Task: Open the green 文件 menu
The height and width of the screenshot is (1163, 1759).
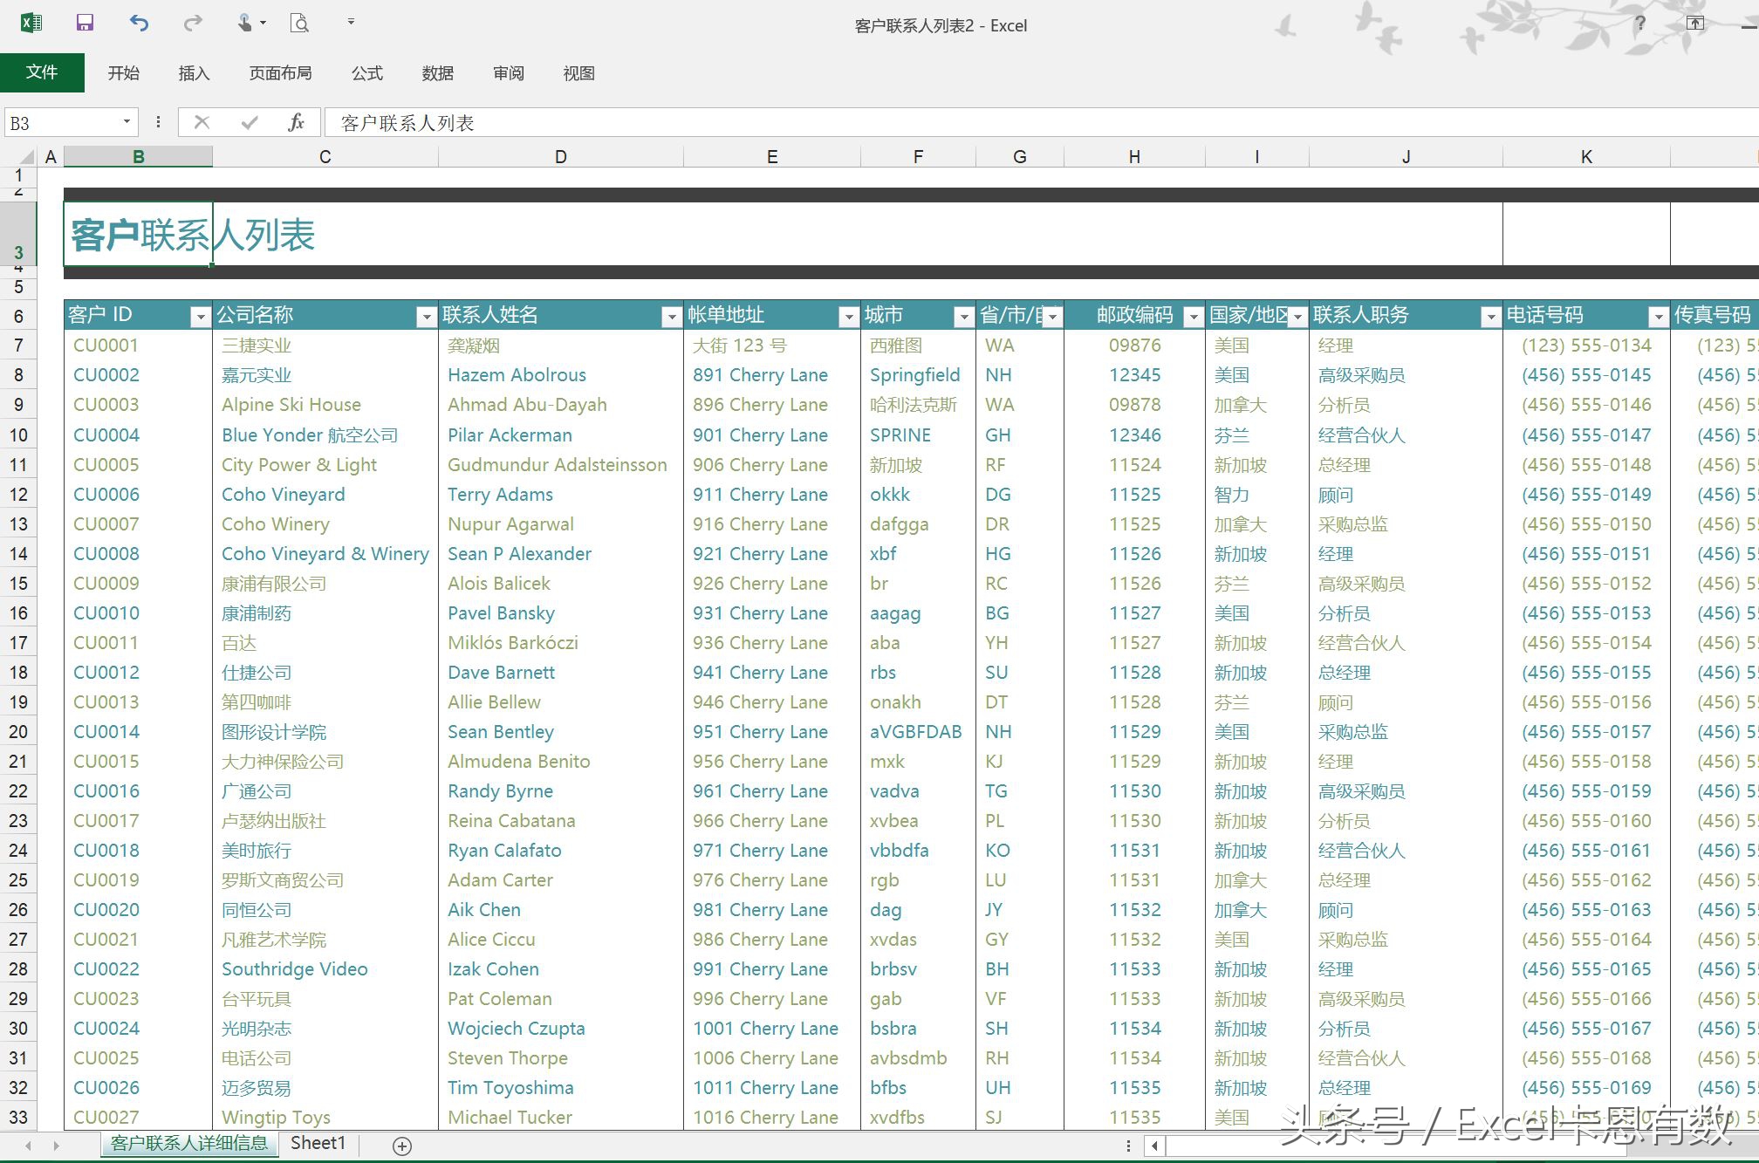Action: click(42, 72)
